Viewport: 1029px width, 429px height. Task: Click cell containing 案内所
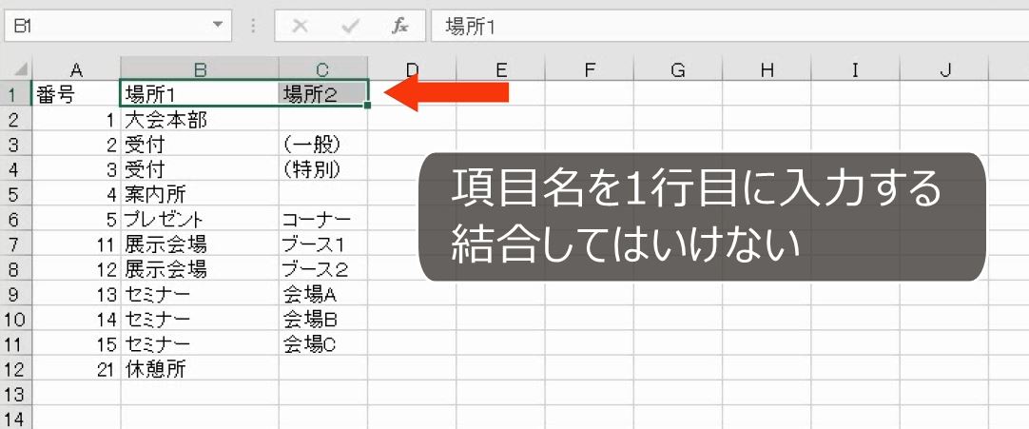coord(200,194)
